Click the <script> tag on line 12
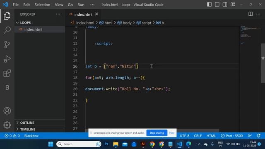 tap(104, 43)
